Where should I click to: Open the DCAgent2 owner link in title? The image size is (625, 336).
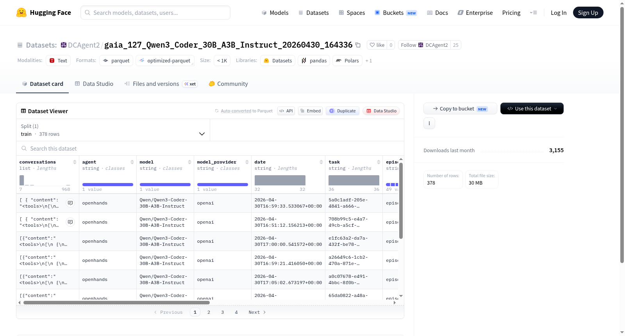[x=84, y=45]
